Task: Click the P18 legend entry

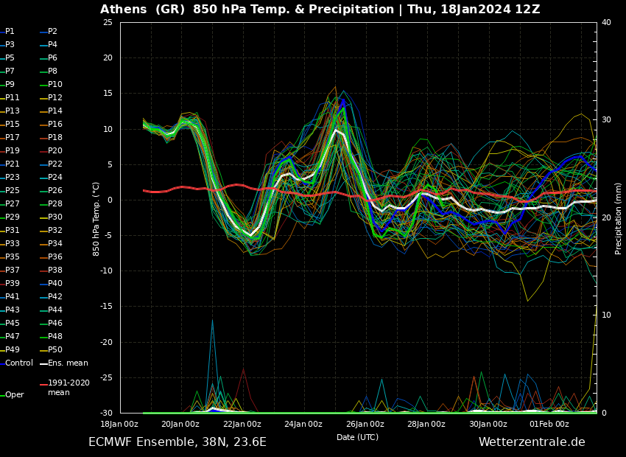Action: pos(55,138)
